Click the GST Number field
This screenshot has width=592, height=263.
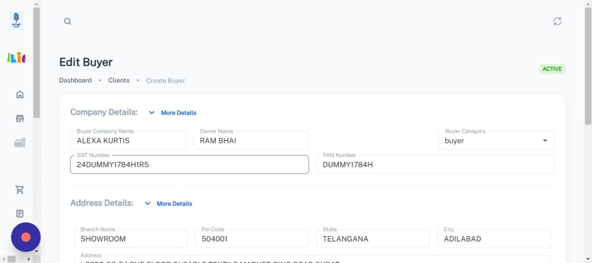pyautogui.click(x=189, y=165)
